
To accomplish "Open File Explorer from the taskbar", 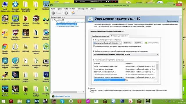I will coord(19,101).
